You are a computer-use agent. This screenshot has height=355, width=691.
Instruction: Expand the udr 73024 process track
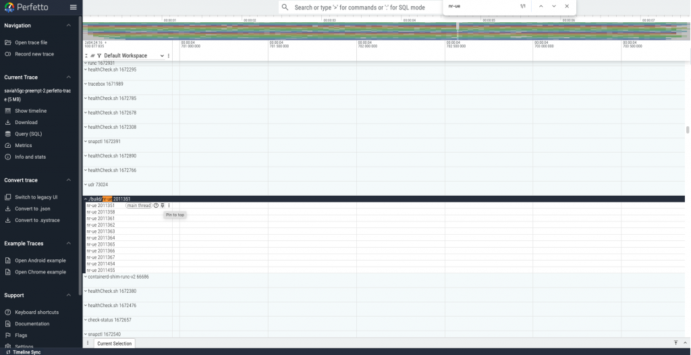(x=86, y=184)
